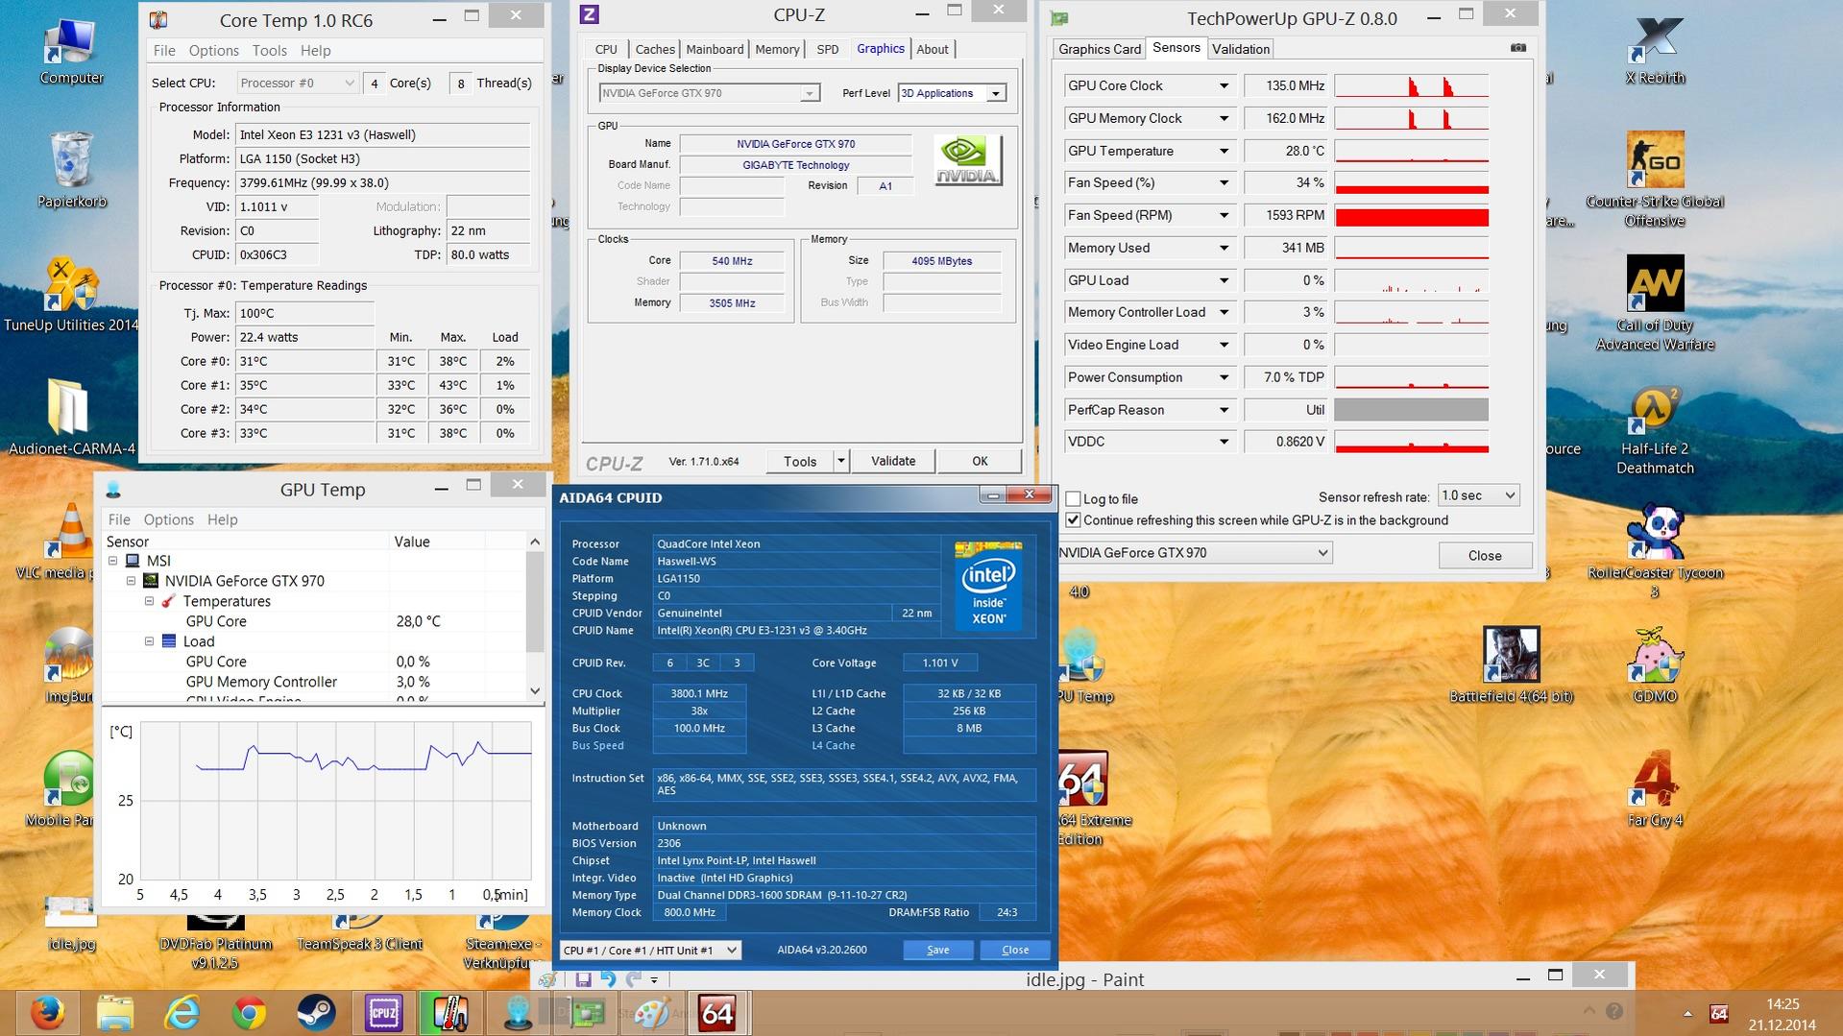Click the Close button in AIDA64 CPUID

click(x=1015, y=951)
